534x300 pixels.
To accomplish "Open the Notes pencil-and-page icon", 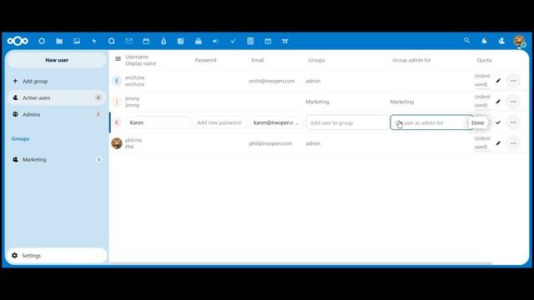I will [x=181, y=41].
